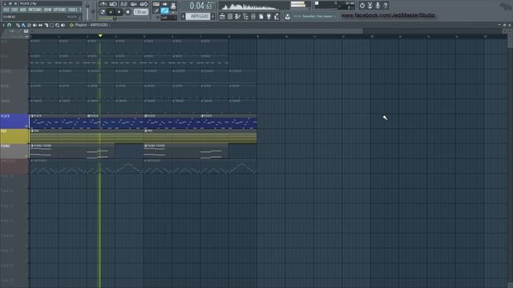Open the playlist window from toolbar
The width and height of the screenshot is (513, 288).
(222, 16)
